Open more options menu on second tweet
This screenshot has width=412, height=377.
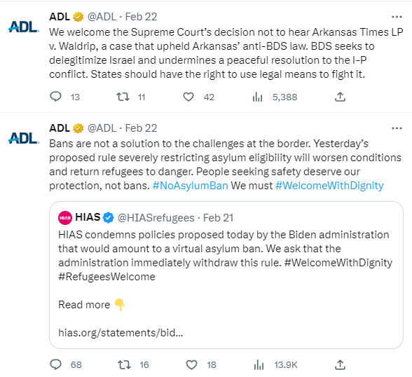click(x=397, y=128)
